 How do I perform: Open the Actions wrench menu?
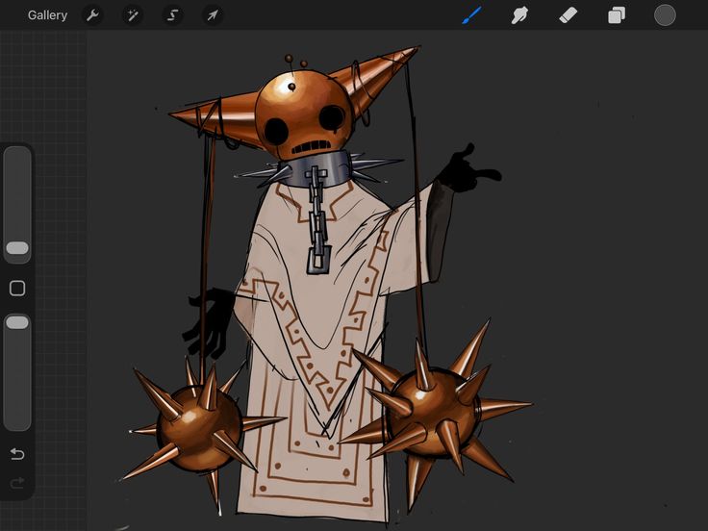coord(92,15)
